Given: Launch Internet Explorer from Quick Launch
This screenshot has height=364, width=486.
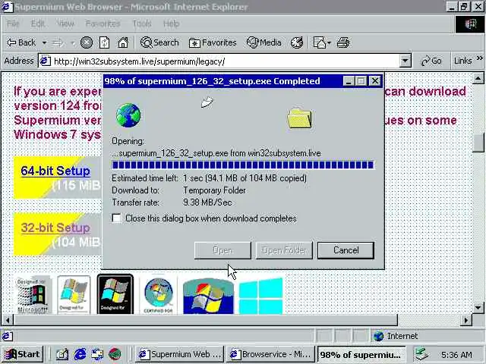Looking at the screenshot, I should [80, 354].
